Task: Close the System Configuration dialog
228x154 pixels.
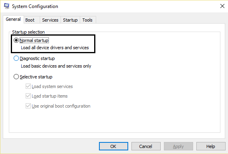Action: [222, 6]
